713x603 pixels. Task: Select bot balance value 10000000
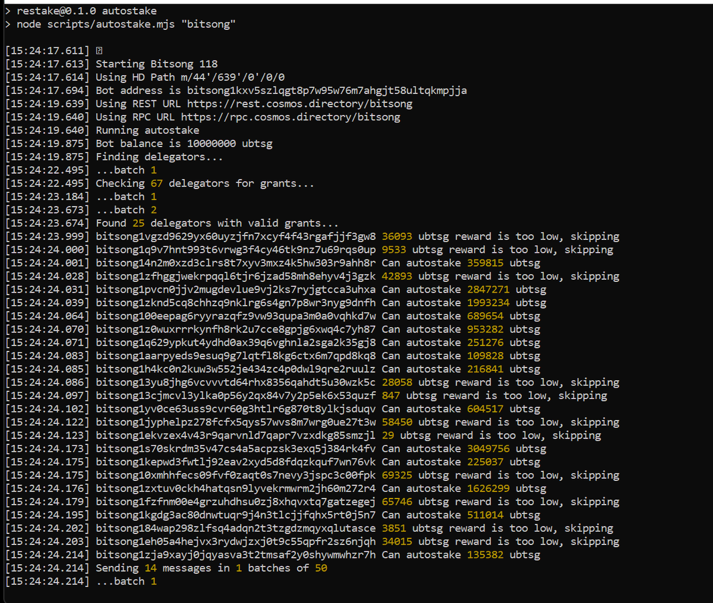coord(212,144)
